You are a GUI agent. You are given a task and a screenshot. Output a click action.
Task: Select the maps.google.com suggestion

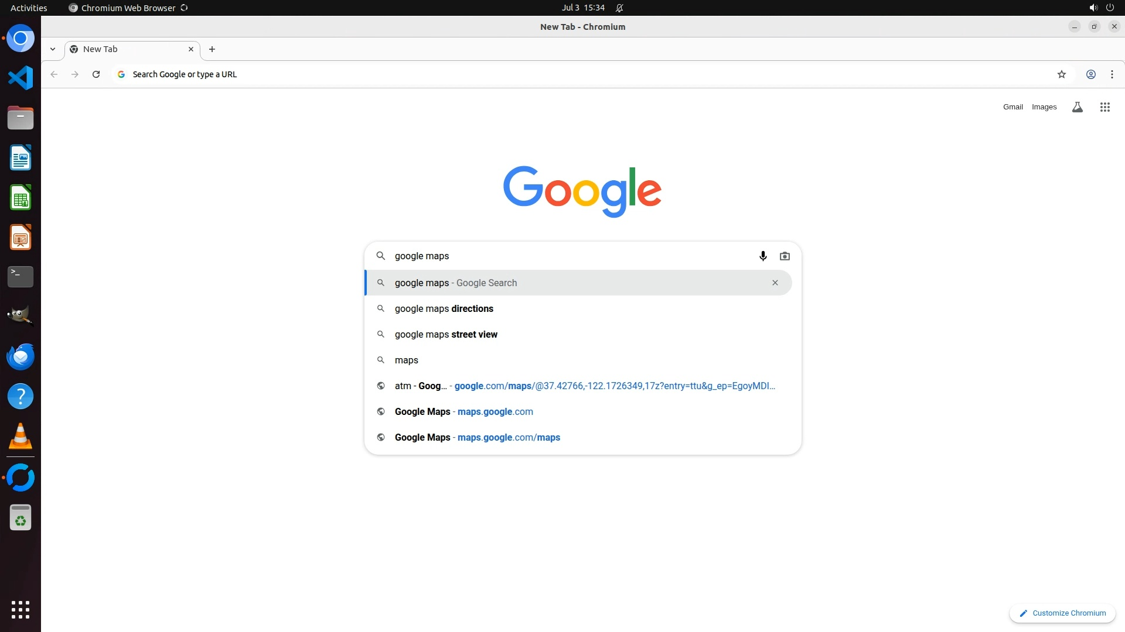coord(463,412)
